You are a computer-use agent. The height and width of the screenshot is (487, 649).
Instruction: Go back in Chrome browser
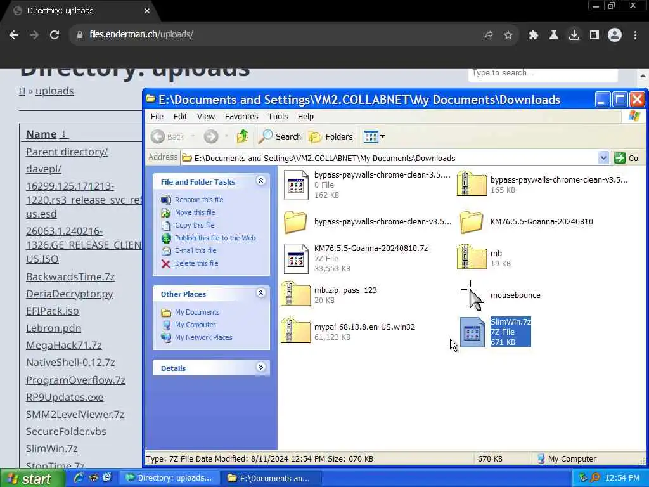click(14, 35)
